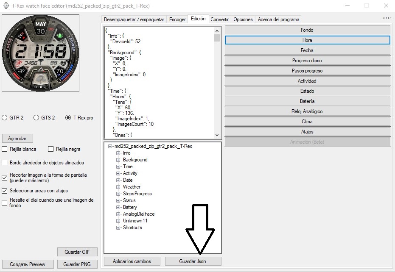Click the JSON editor scrollbar down arrow
Image resolution: width=395 pixels, height=272 pixels.
[217, 135]
